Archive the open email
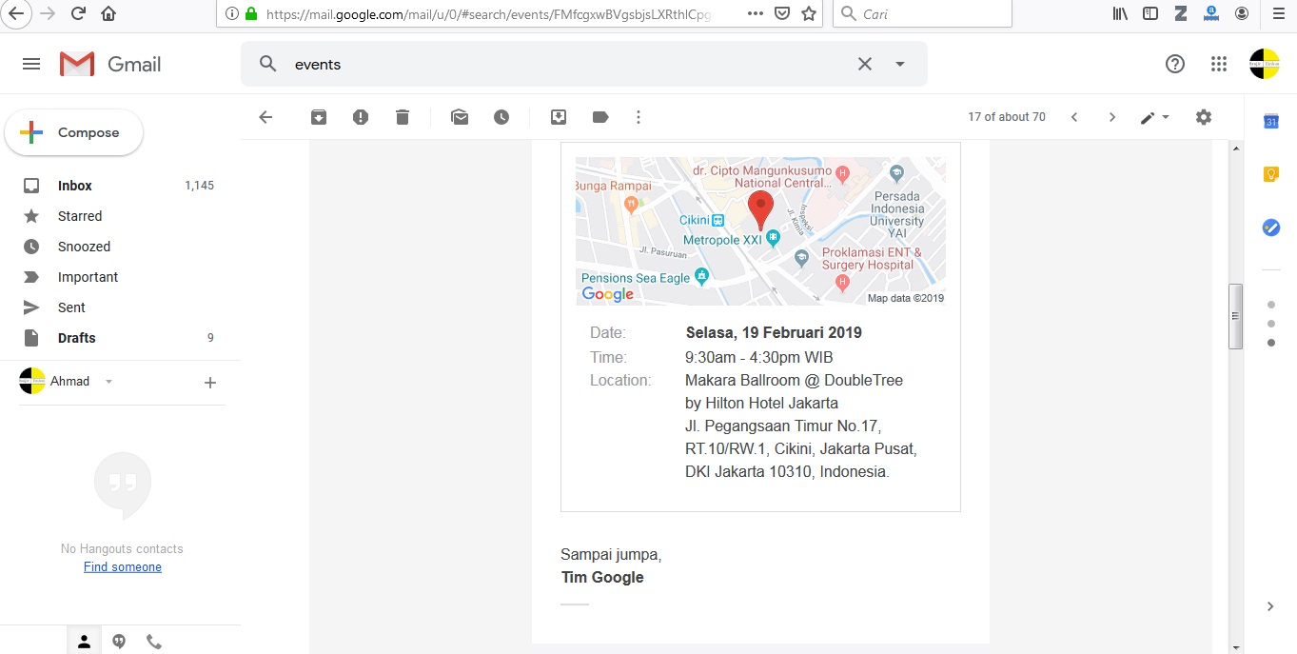Image resolution: width=1297 pixels, height=654 pixels. tap(319, 116)
